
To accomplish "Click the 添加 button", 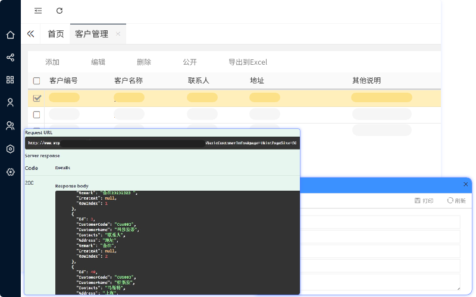I will (x=52, y=62).
